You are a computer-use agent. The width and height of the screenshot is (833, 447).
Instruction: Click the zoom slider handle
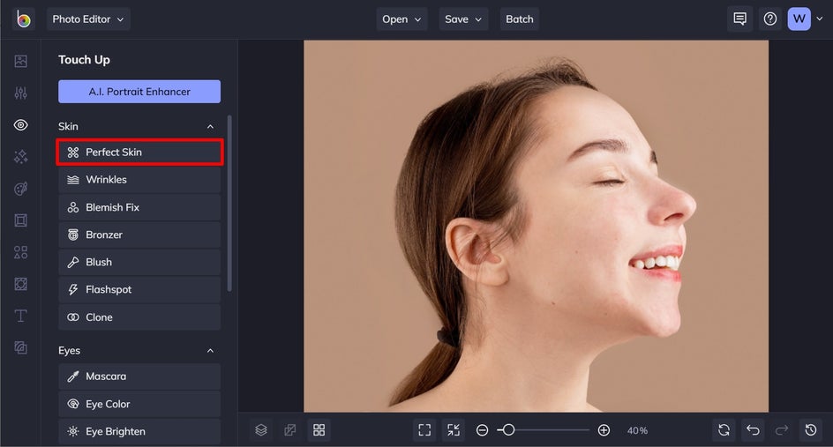pyautogui.click(x=508, y=430)
